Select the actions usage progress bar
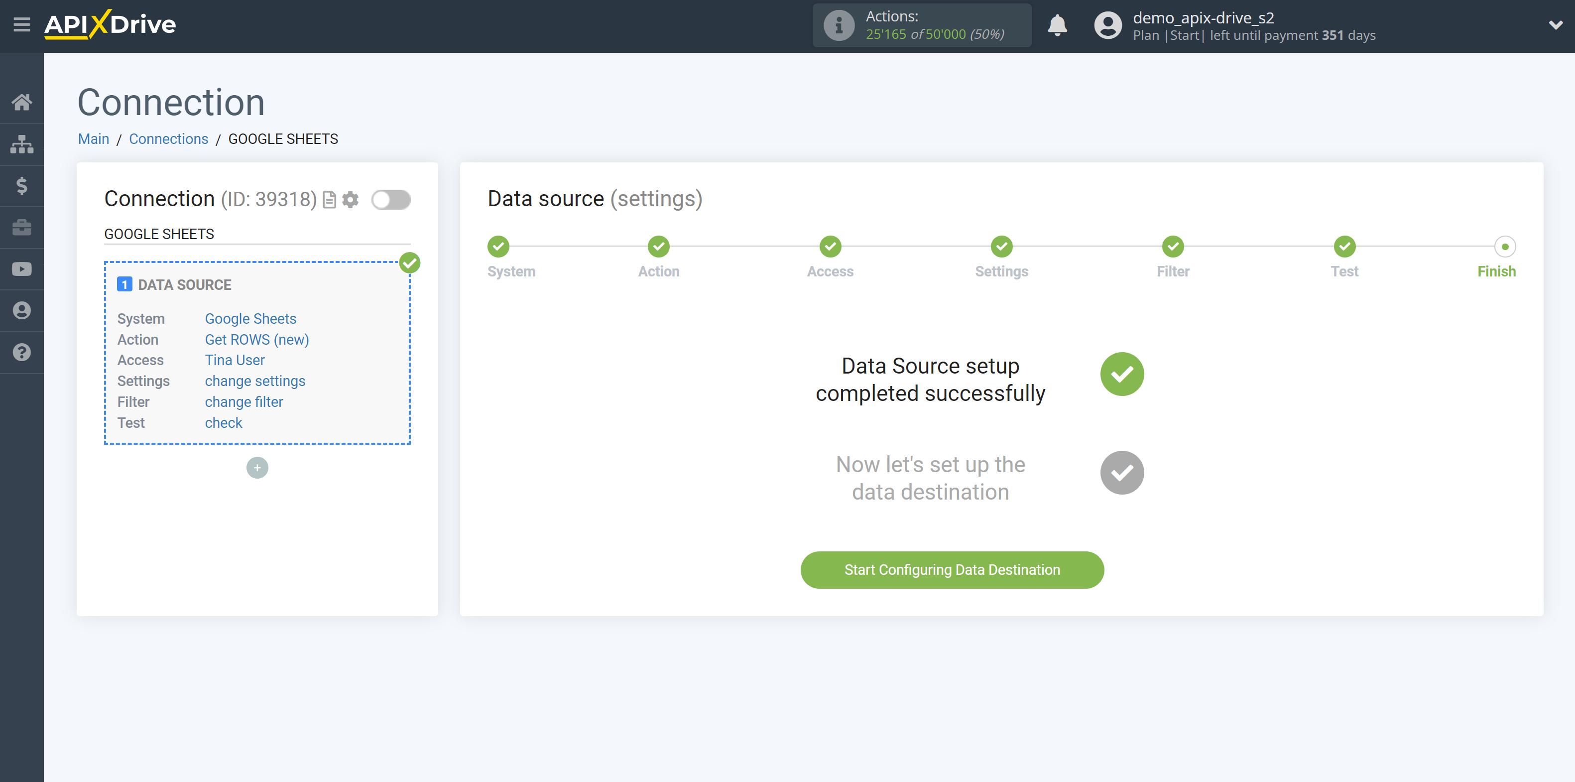 (x=922, y=26)
